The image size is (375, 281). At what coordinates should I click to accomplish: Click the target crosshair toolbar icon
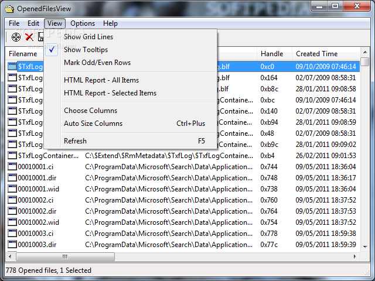pyautogui.click(x=16, y=37)
